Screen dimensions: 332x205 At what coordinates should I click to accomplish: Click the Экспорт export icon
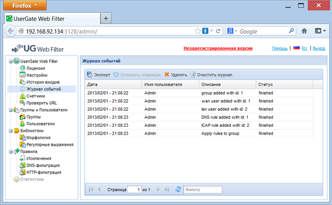point(90,75)
